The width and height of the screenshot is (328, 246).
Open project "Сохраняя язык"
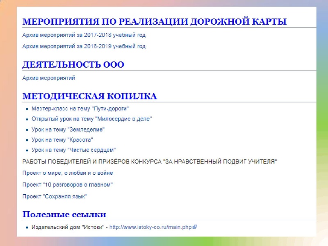[55, 196]
